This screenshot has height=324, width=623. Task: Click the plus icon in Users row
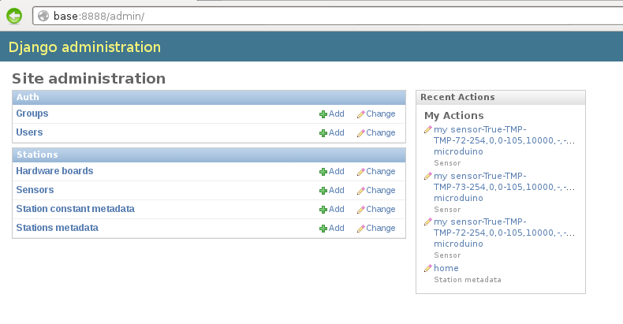[x=323, y=133]
